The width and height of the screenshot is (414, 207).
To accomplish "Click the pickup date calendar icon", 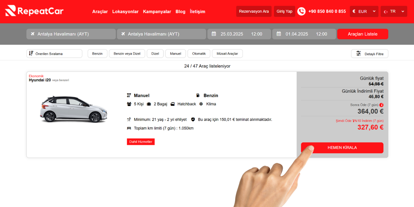I will tap(214, 34).
